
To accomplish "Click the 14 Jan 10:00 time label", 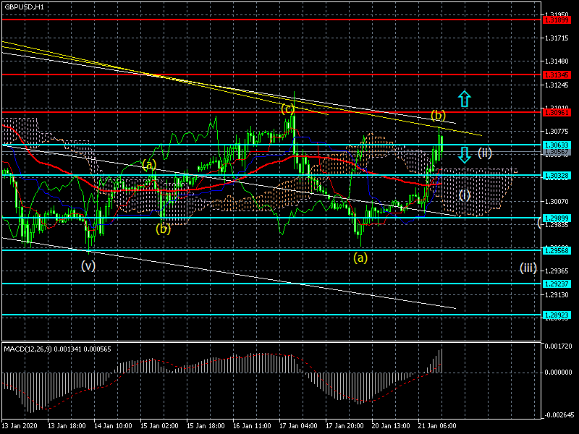I will pyautogui.click(x=114, y=426).
